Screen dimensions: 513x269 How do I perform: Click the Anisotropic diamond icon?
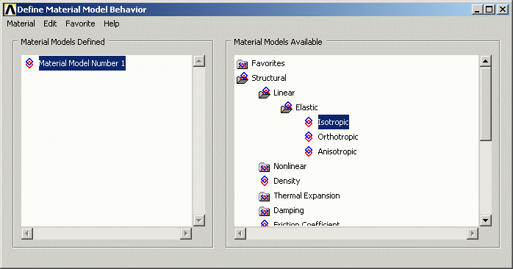[309, 151]
